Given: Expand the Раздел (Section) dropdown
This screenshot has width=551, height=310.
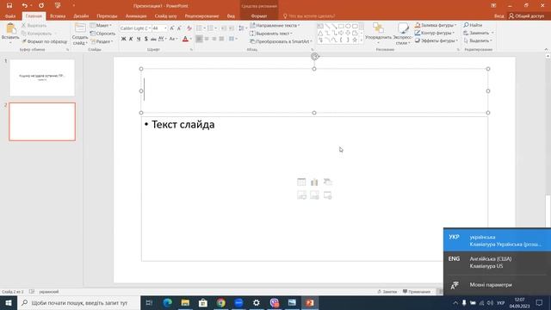Looking at the screenshot, I should (102, 41).
